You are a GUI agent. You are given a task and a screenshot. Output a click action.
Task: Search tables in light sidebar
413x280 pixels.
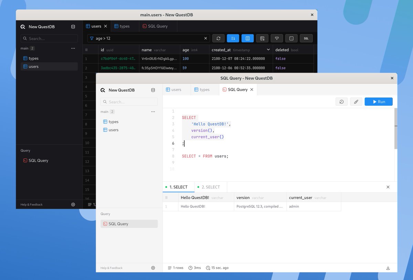(129, 102)
